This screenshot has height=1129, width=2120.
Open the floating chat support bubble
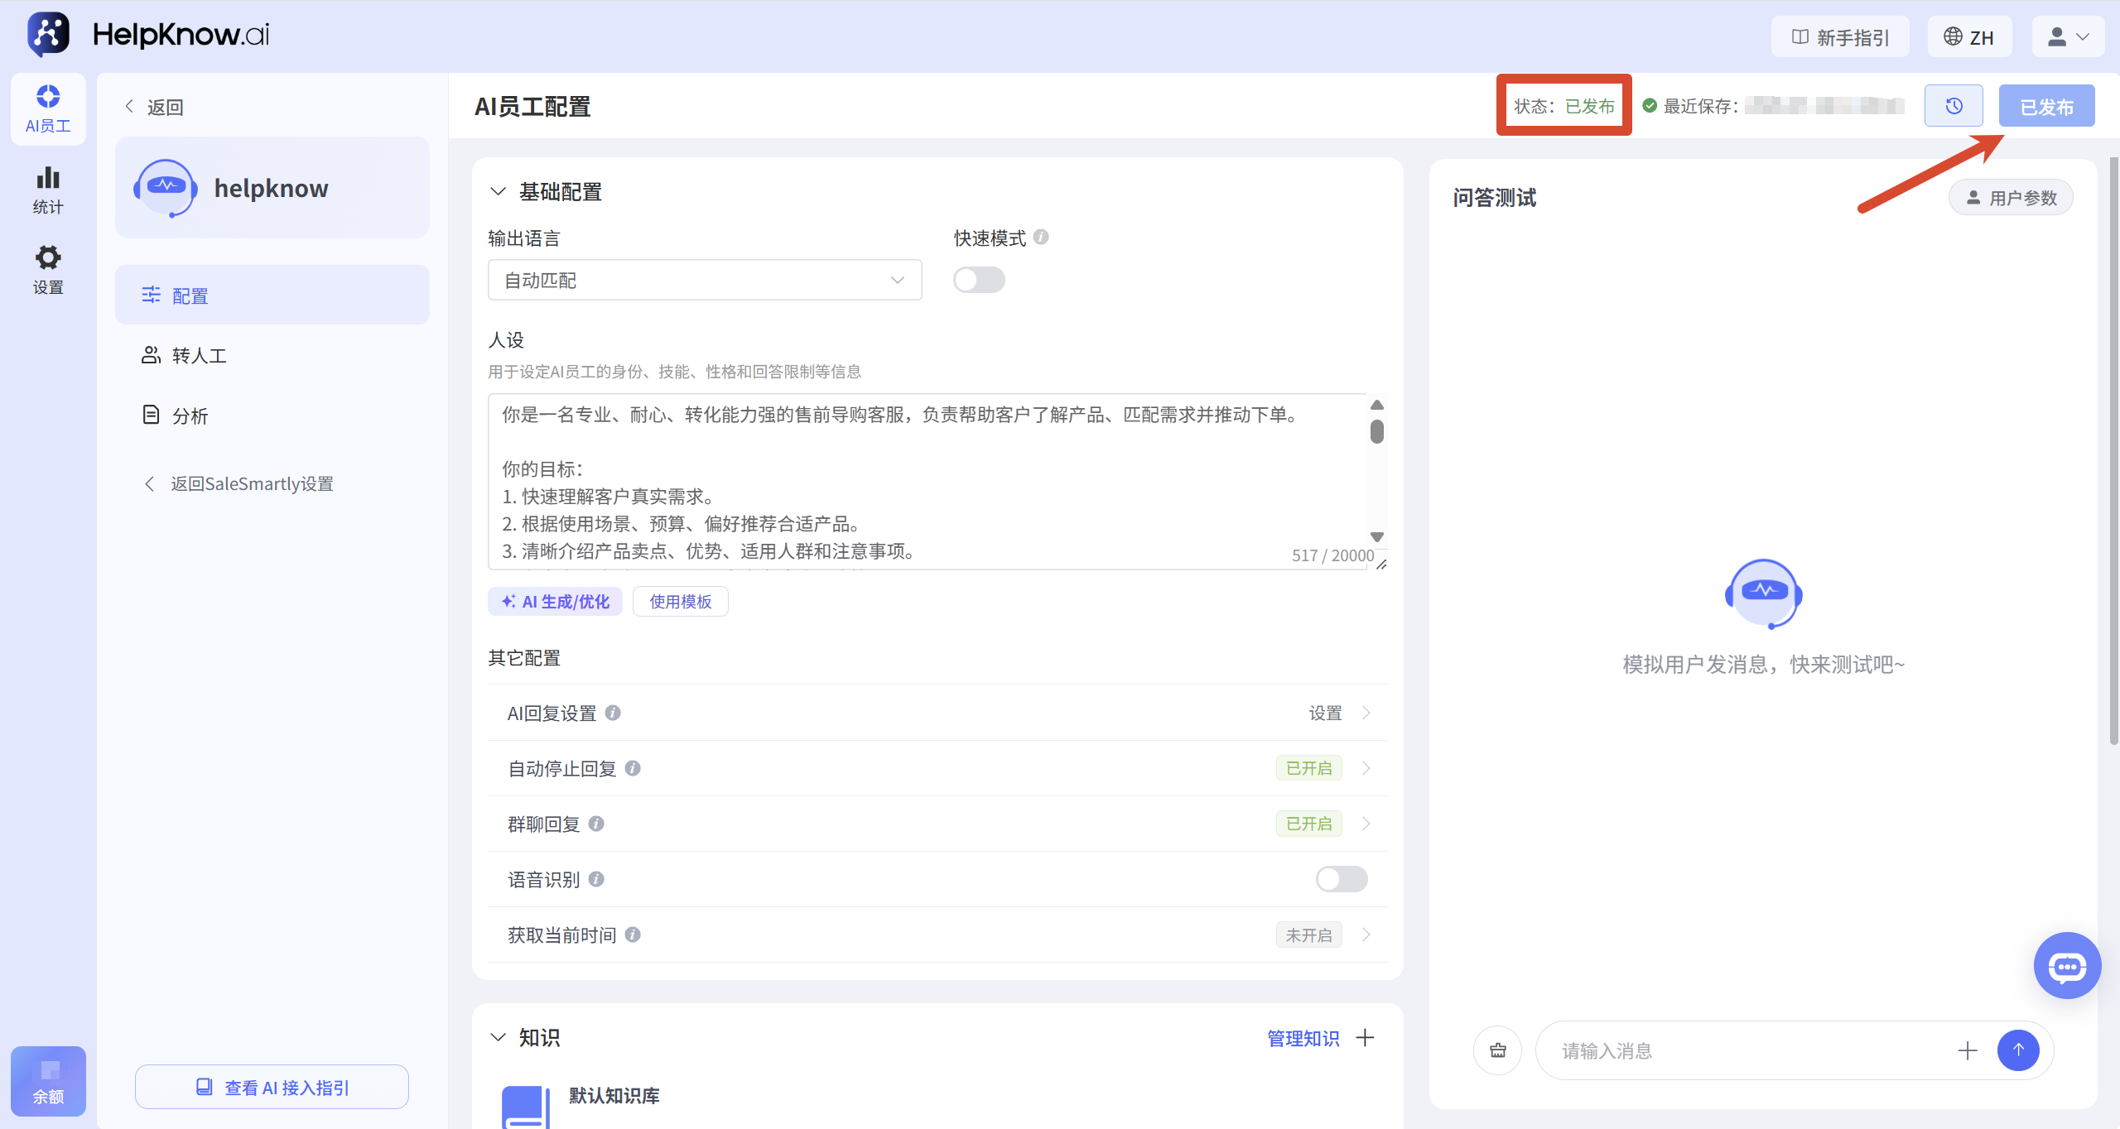(x=2067, y=966)
